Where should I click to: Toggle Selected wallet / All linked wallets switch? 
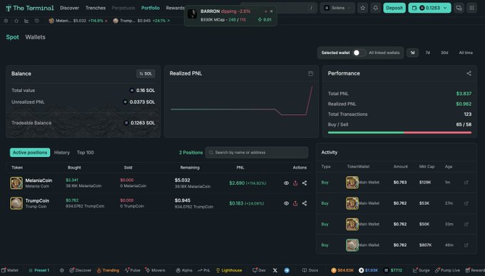(359, 53)
